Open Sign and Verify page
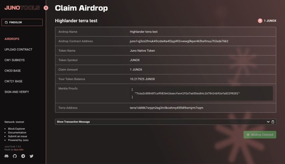Image resolution: width=285 pixels, height=164 pixels. tap(17, 92)
